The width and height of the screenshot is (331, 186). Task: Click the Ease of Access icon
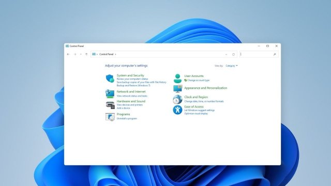point(177,110)
